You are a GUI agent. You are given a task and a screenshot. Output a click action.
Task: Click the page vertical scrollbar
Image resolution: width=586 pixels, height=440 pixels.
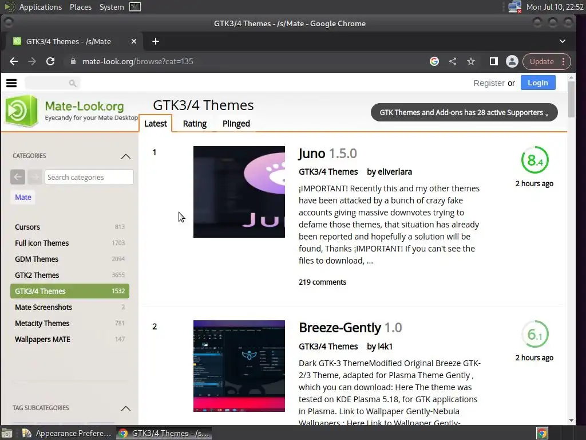[x=571, y=99]
